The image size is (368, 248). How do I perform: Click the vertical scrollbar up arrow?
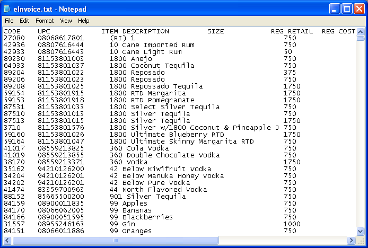(360, 31)
